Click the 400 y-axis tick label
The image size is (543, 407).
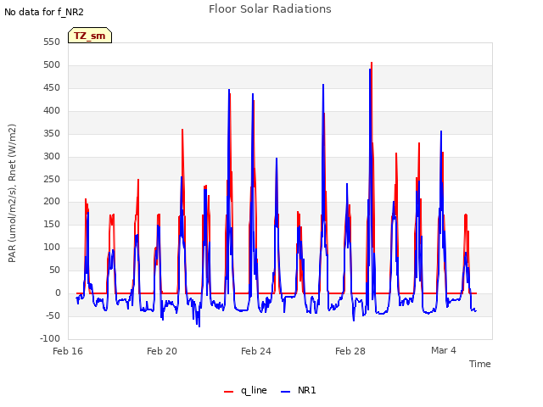point(52,111)
